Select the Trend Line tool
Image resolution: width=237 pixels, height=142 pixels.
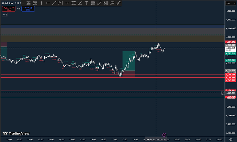click(x=54, y=3)
